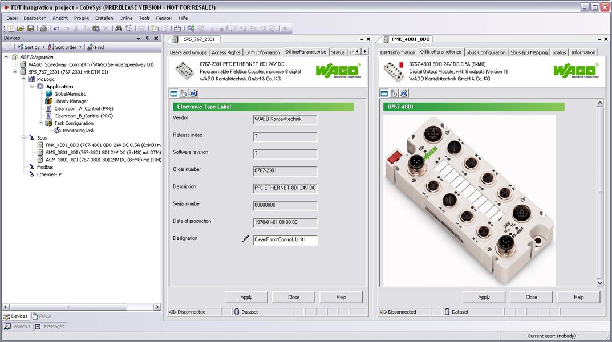This screenshot has height=342, width=612.
Task: Undo last action with toolbar arrow
Action: pyautogui.click(x=56, y=28)
